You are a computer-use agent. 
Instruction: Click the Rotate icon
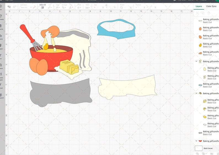(x=121, y=7)
